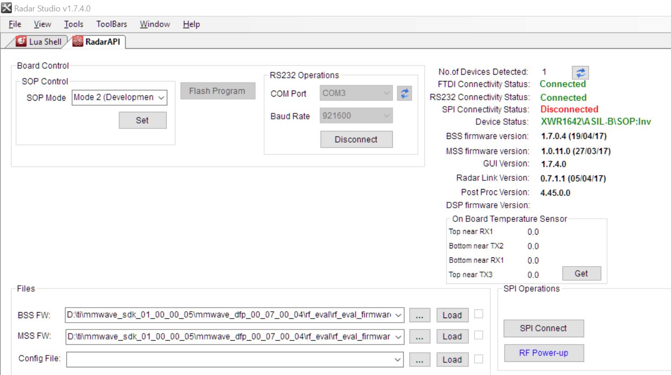Click the 'Bottom near RX1' temperature label
Image resolution: width=671 pixels, height=375 pixels.
click(x=476, y=260)
